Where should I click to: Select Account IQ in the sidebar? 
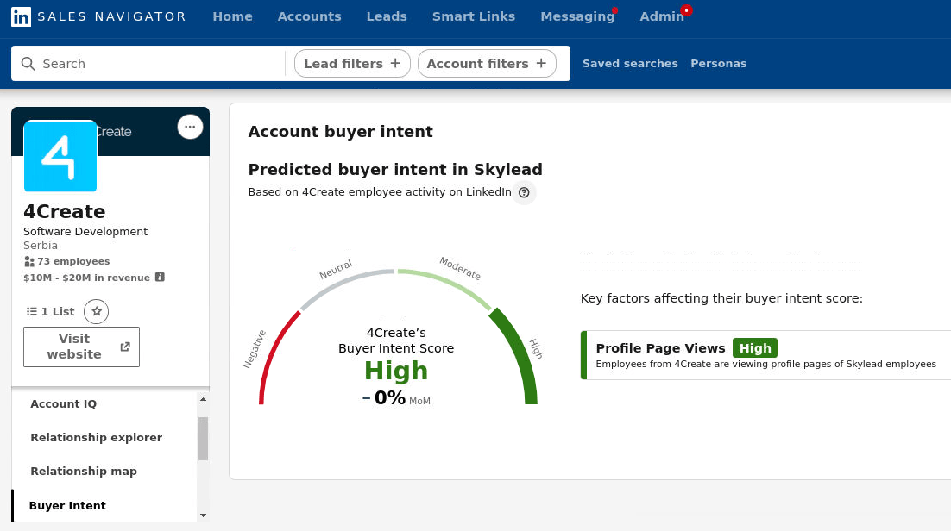[64, 403]
